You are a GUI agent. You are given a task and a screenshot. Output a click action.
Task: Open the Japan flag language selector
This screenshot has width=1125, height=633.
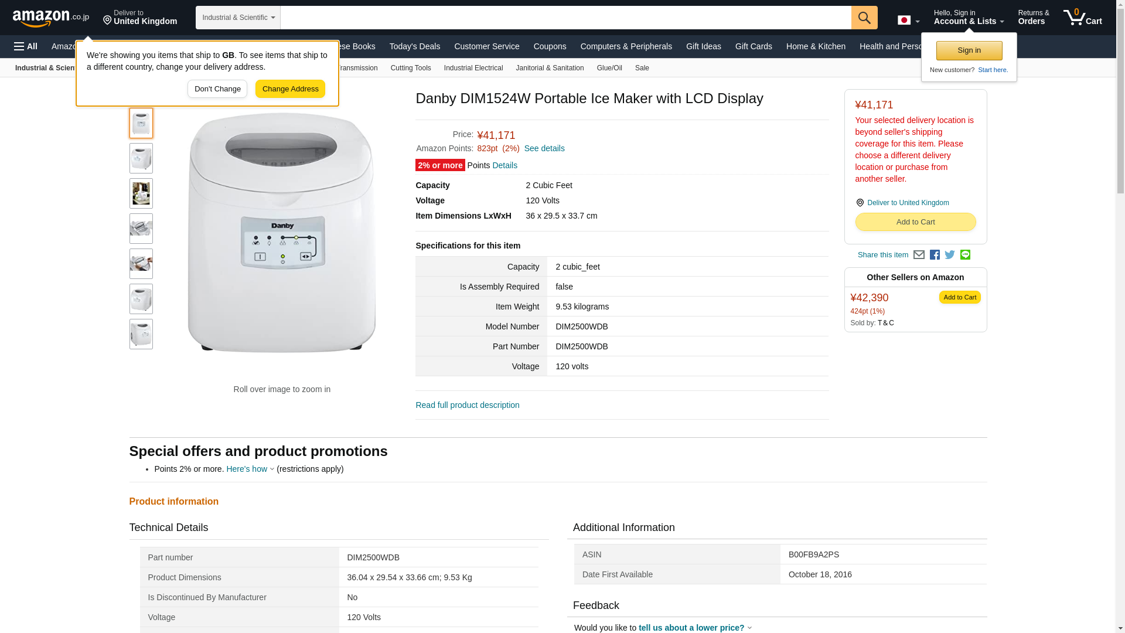(x=909, y=20)
